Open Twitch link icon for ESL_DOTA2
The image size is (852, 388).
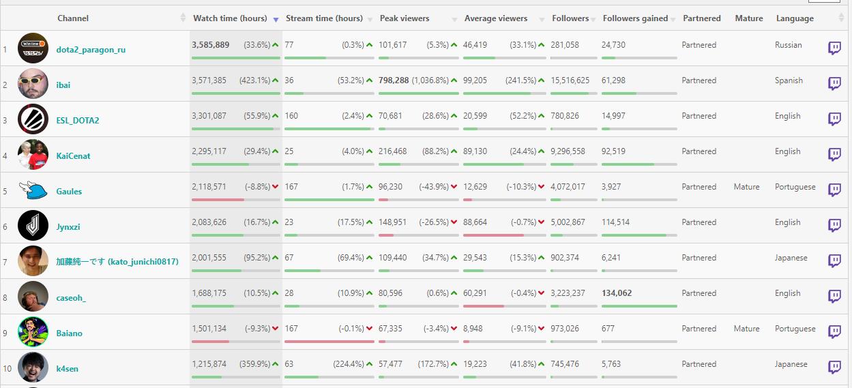point(834,119)
